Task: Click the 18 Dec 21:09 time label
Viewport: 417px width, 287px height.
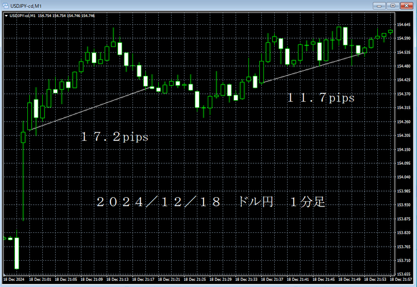Action: [x=91, y=280]
